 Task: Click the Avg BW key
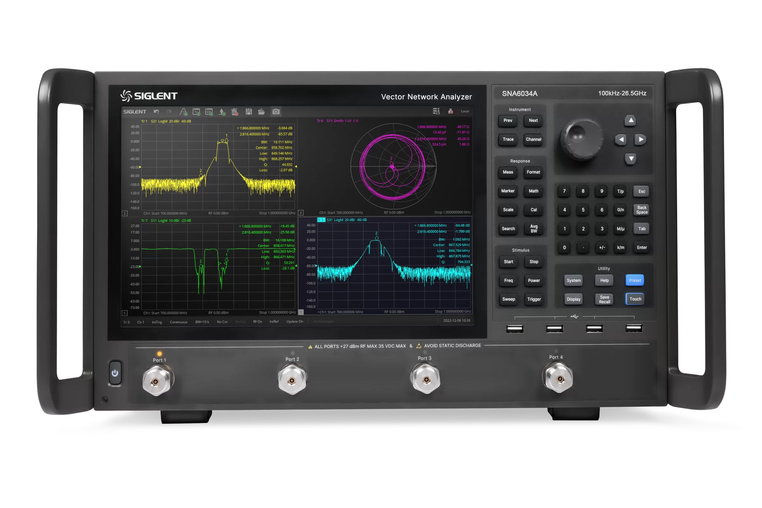534,229
